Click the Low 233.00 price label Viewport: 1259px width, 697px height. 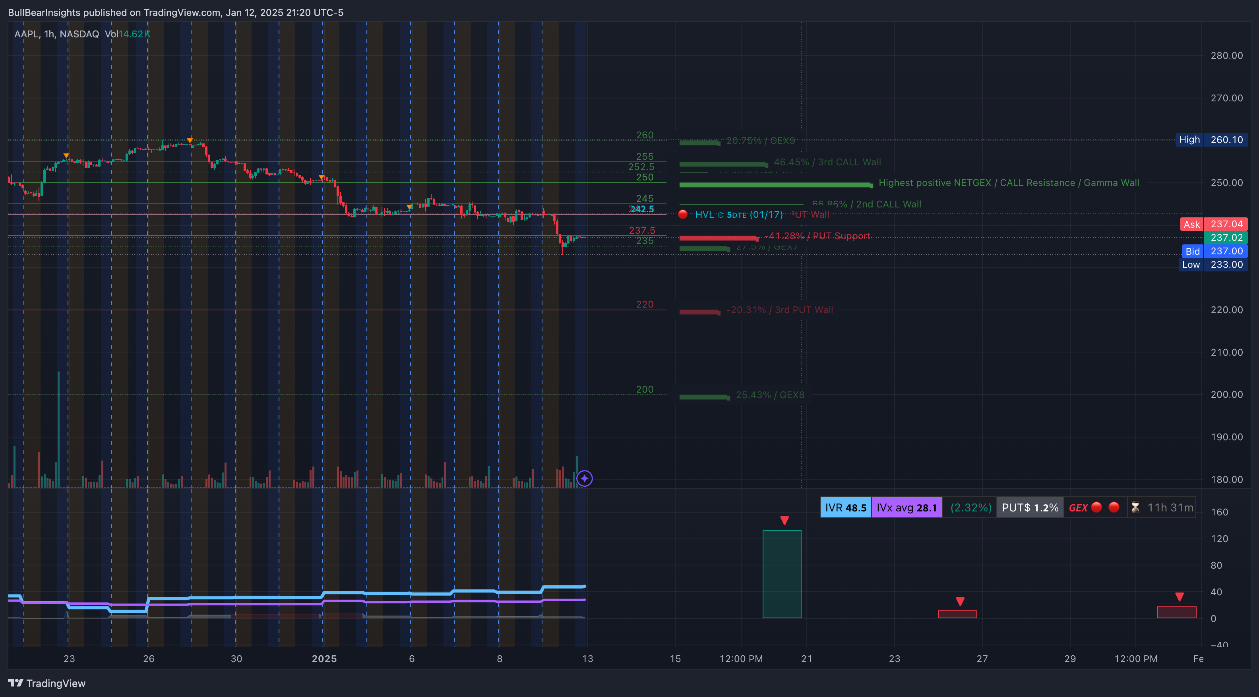1213,264
